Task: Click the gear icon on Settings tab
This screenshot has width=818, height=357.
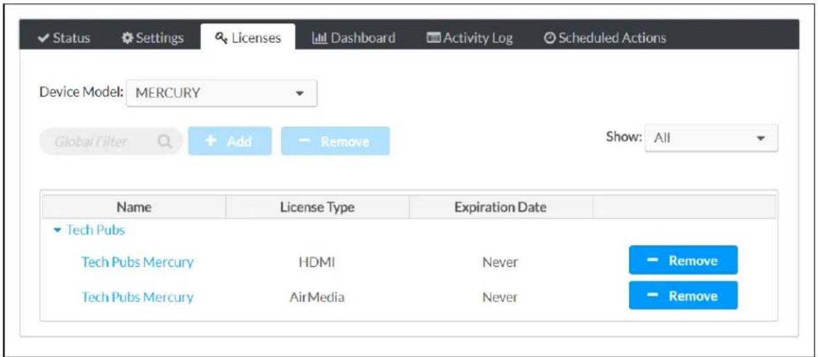Action: click(128, 38)
